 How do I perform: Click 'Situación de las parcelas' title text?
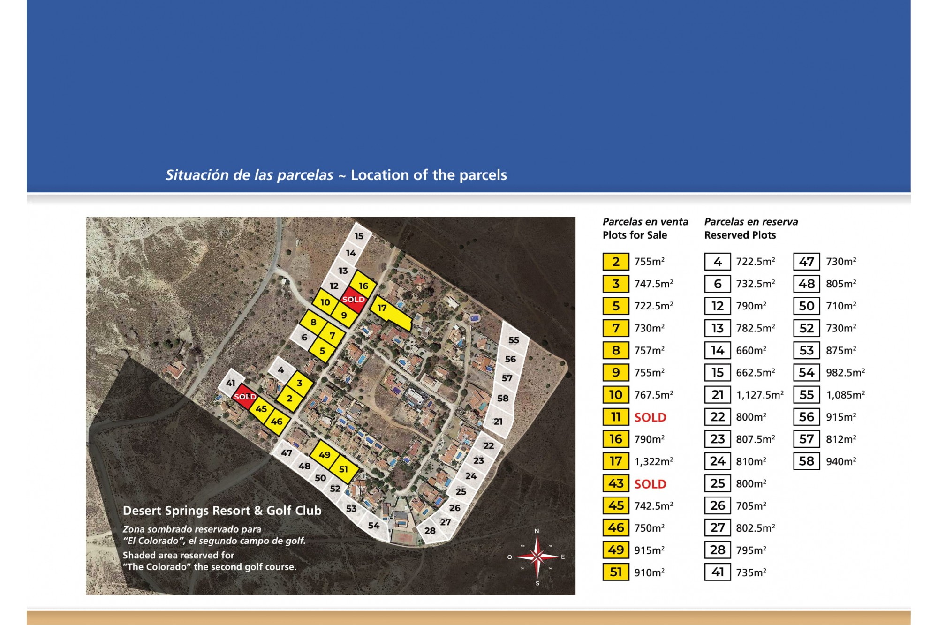[249, 175]
